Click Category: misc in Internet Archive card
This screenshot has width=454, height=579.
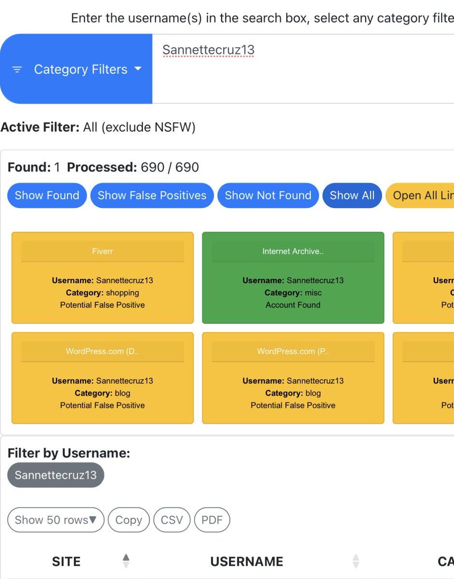(293, 292)
